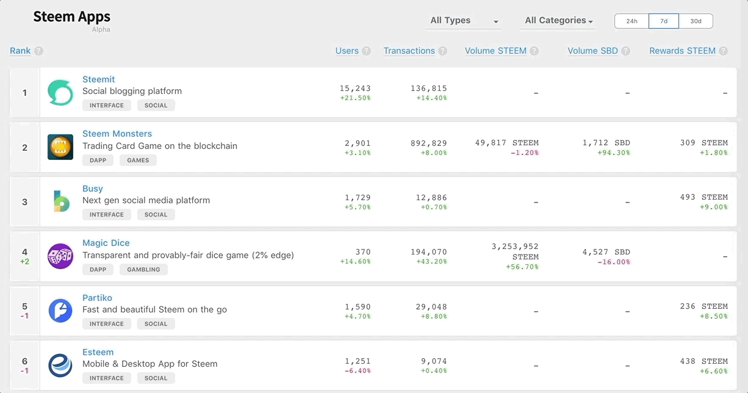Click INTERFACE tag on Steemit row

pos(107,106)
